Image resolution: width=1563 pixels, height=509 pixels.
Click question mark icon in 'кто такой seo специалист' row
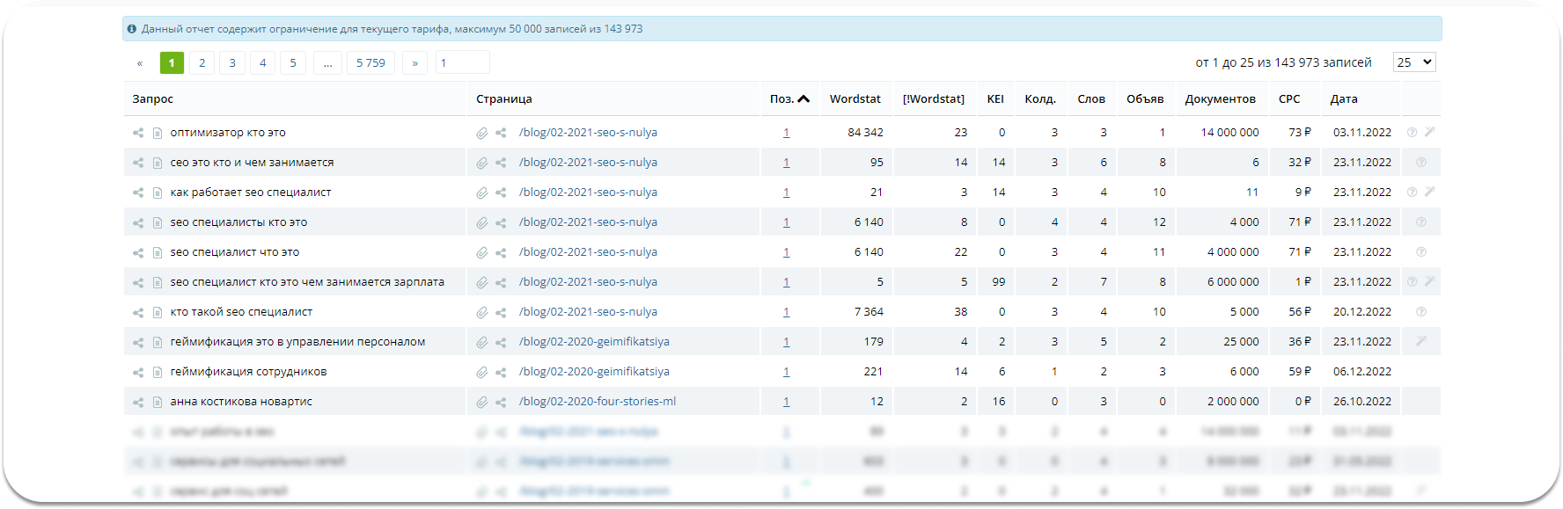pyautogui.click(x=1420, y=312)
